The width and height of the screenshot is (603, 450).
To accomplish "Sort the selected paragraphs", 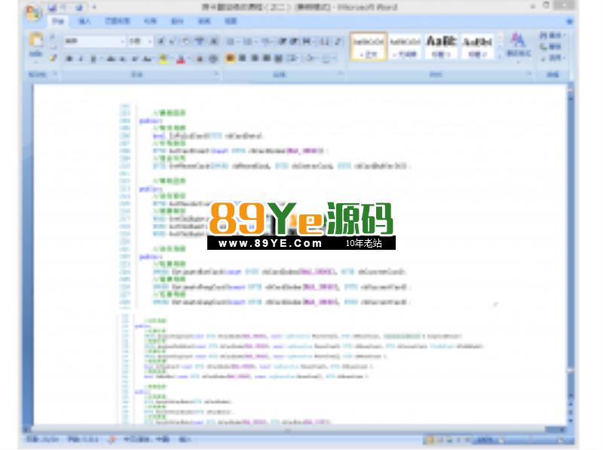I will pyautogui.click(x=325, y=41).
